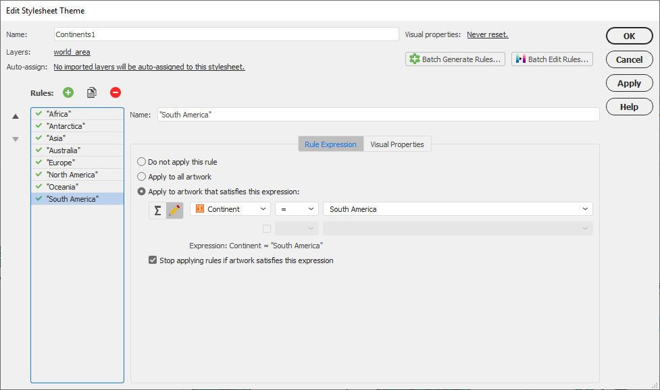Select the "Australia" rule
Screen dimensions: 660x390
pos(78,150)
